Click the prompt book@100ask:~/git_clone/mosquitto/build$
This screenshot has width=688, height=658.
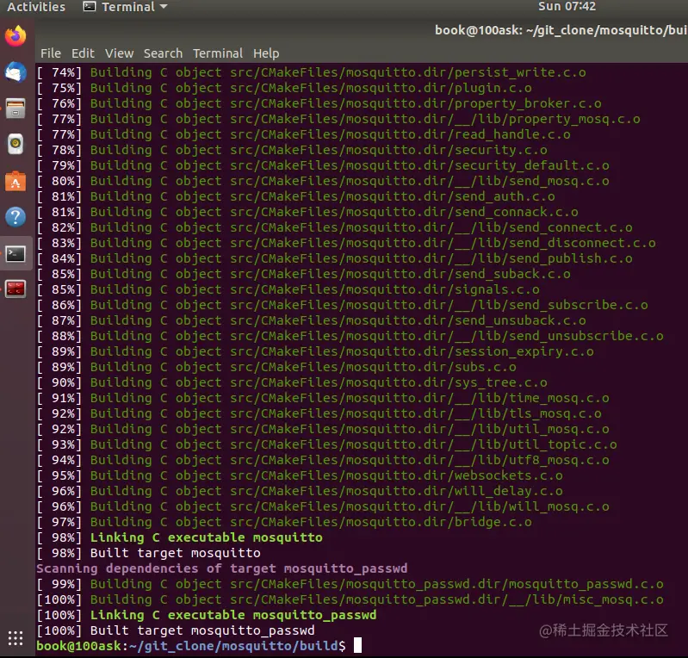tap(191, 646)
